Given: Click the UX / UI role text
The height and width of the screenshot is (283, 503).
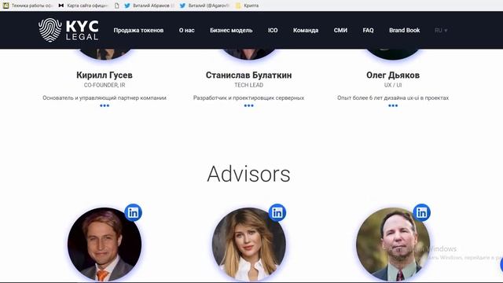Looking at the screenshot, I should tap(393, 85).
